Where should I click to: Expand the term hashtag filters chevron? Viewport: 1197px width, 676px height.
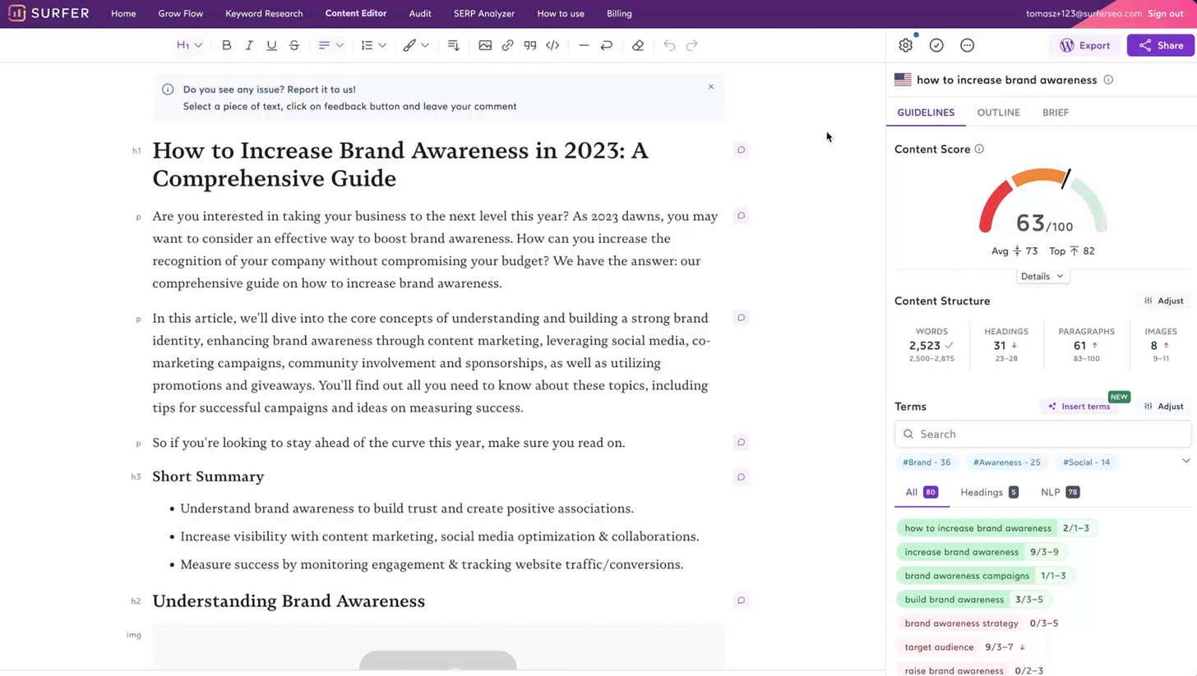1185,461
